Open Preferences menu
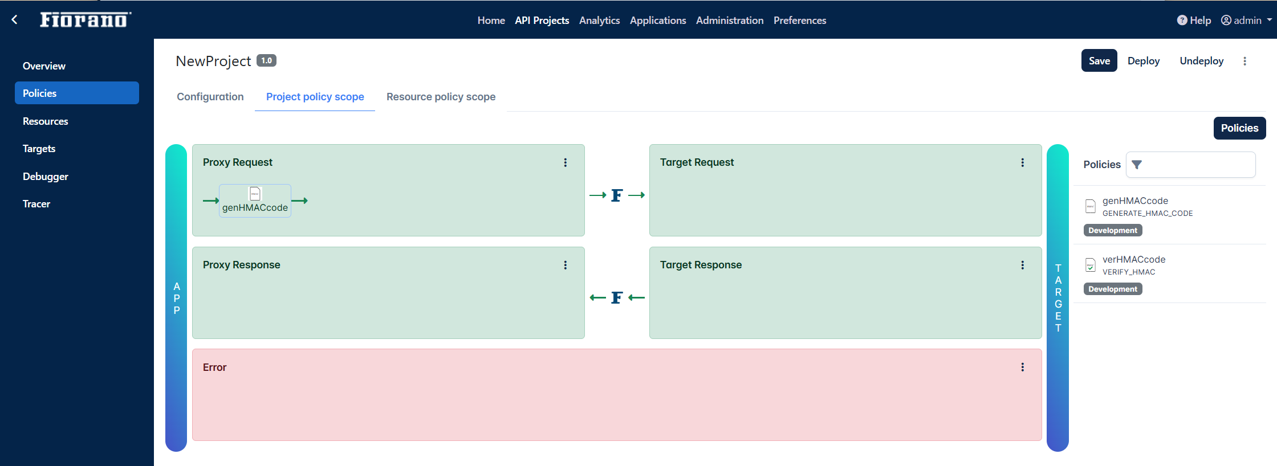 tap(800, 20)
